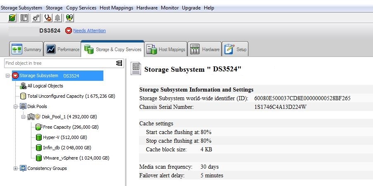The height and width of the screenshot is (186, 373).
Task: Click the copy manager disks icon
Action: (x=69, y=18)
